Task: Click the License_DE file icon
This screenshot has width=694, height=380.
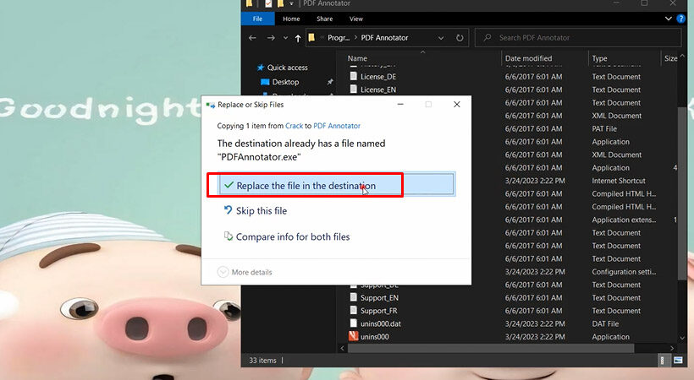Action: pos(354,77)
